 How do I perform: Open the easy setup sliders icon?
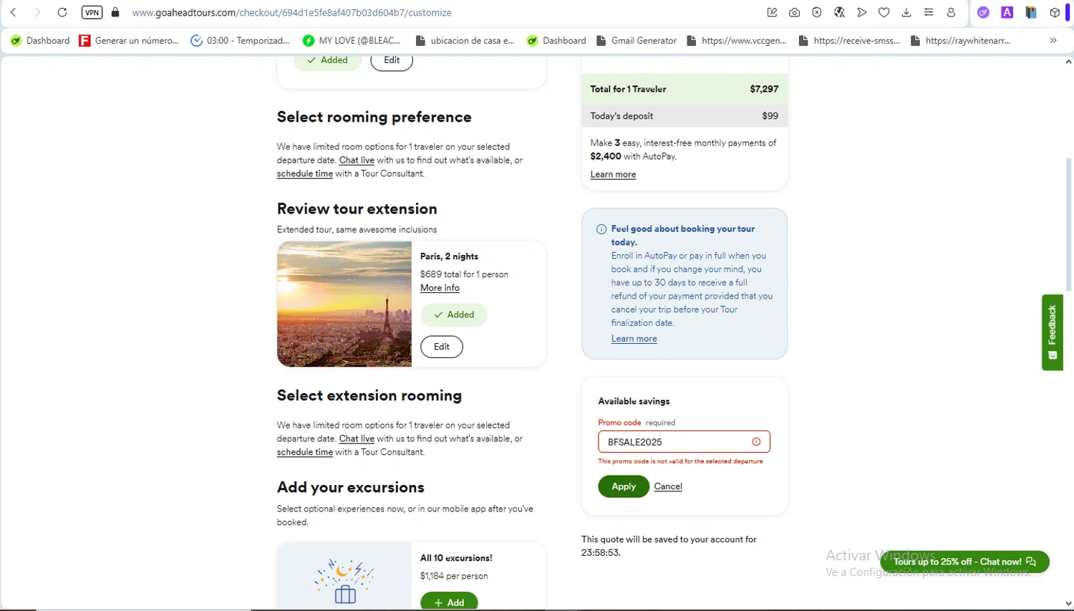coord(929,12)
